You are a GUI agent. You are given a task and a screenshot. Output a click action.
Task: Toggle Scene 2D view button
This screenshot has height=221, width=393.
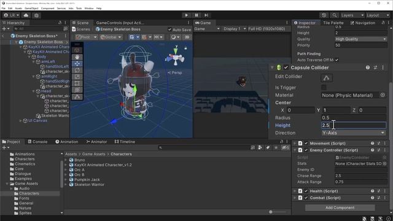point(187,37)
